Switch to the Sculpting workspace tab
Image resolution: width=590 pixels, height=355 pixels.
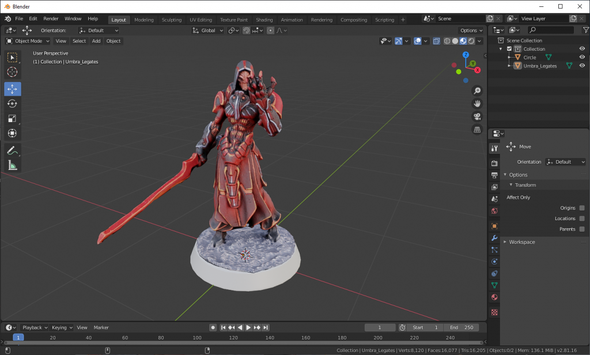(171, 19)
